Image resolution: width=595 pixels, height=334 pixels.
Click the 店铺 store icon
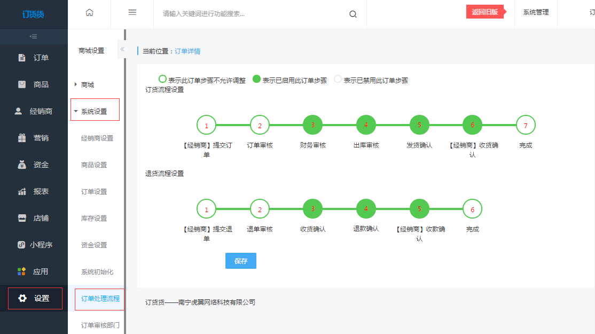tap(22, 218)
